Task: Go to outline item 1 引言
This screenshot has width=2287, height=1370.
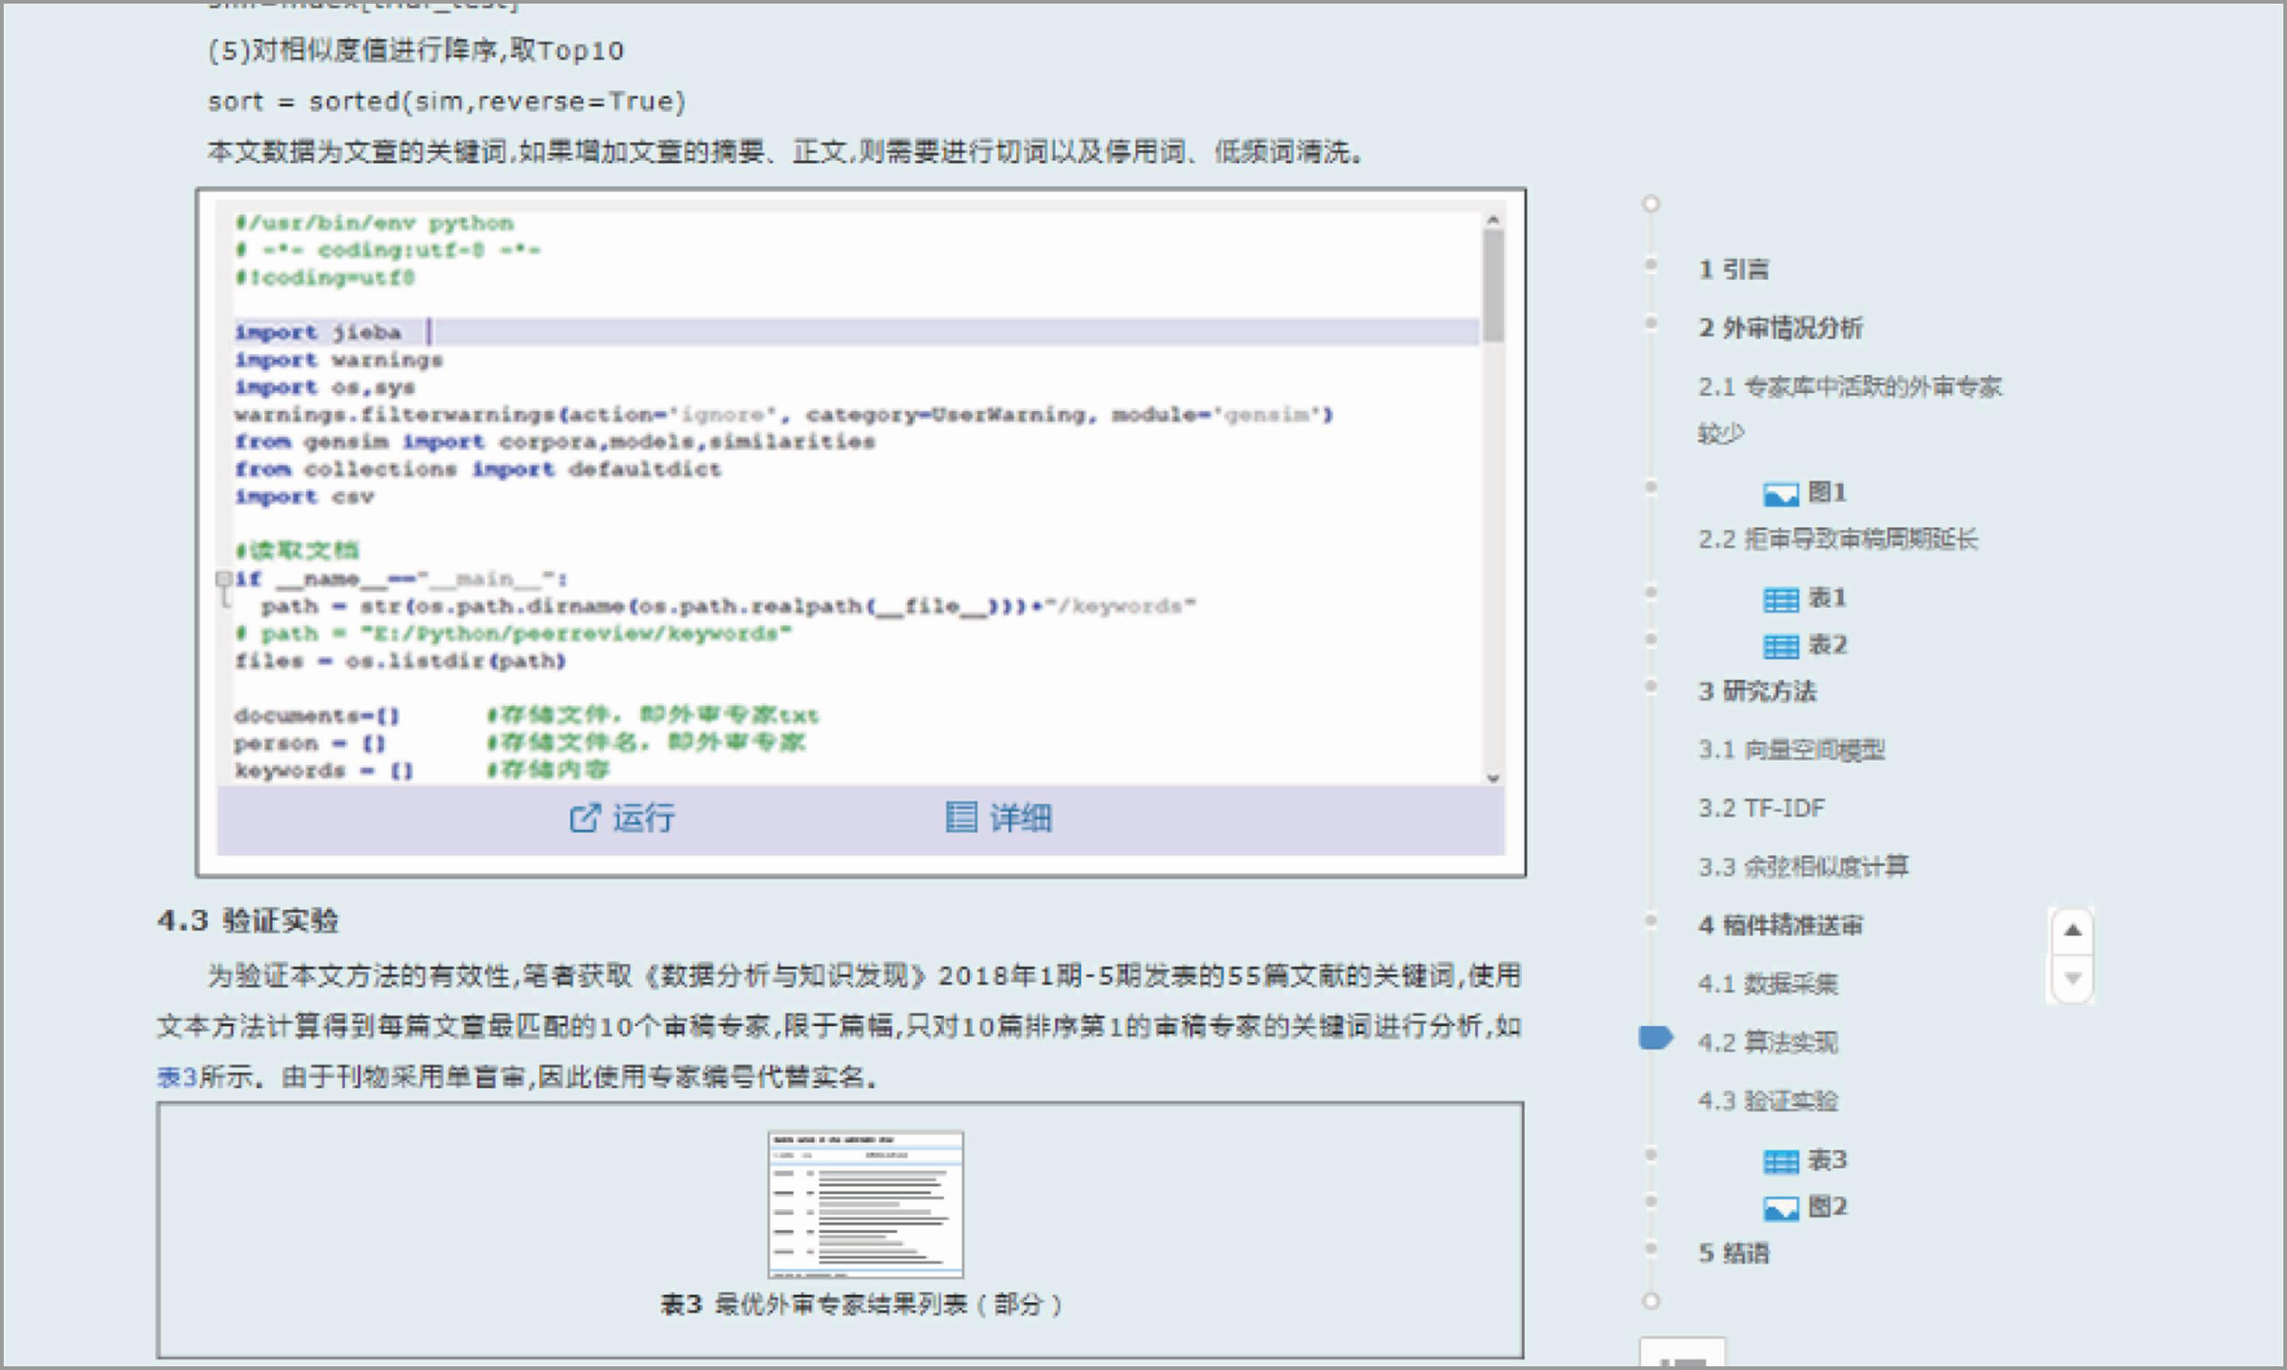Action: pyautogui.click(x=1734, y=270)
